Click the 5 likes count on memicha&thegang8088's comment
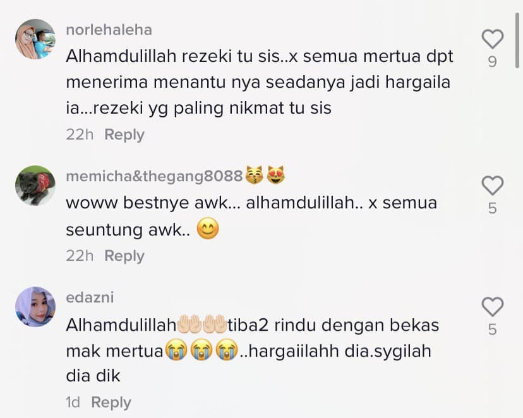Image resolution: width=523 pixels, height=418 pixels. click(492, 208)
